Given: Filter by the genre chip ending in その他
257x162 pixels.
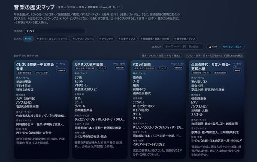Looking at the screenshot, I should pyautogui.click(x=155, y=39).
